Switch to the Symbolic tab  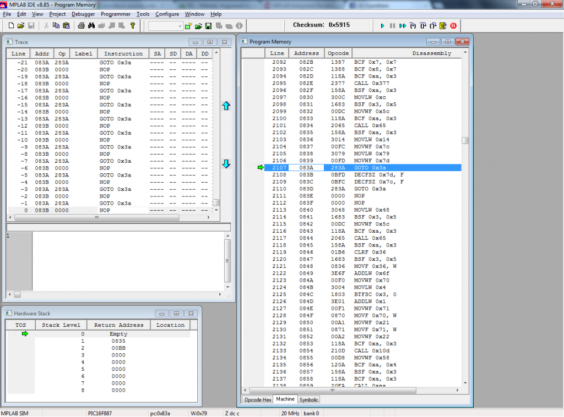[x=308, y=400]
